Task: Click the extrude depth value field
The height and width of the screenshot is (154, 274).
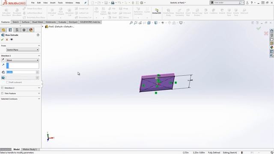Action: [x=21, y=72]
